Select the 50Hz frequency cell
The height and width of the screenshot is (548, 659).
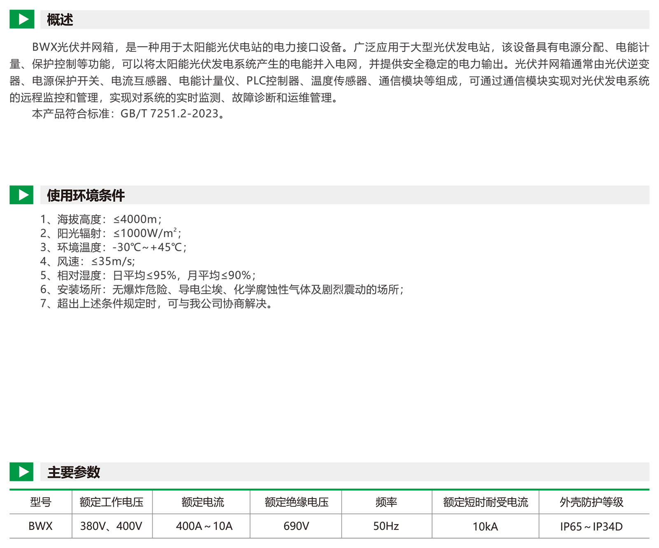[386, 526]
